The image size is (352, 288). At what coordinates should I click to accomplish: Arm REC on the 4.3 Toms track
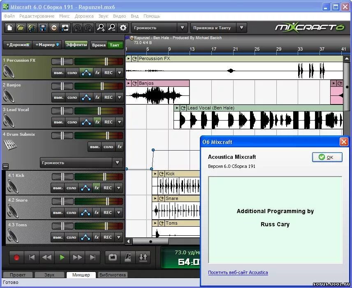tap(107, 237)
